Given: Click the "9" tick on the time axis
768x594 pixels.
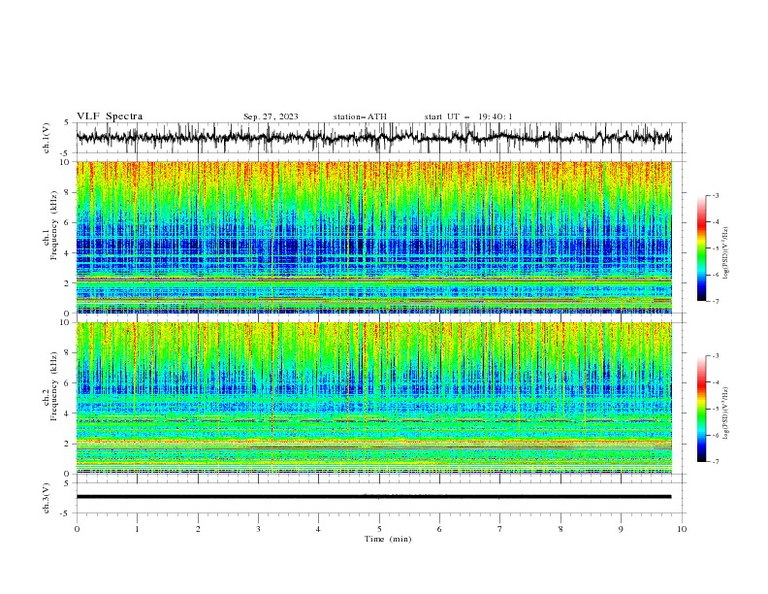Looking at the screenshot, I should [621, 529].
